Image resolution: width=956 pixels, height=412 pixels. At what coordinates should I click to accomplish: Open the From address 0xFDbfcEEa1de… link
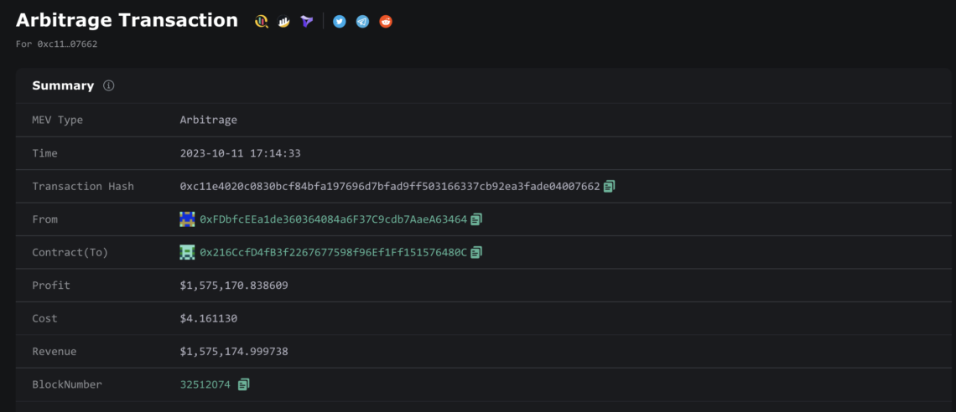tap(334, 219)
